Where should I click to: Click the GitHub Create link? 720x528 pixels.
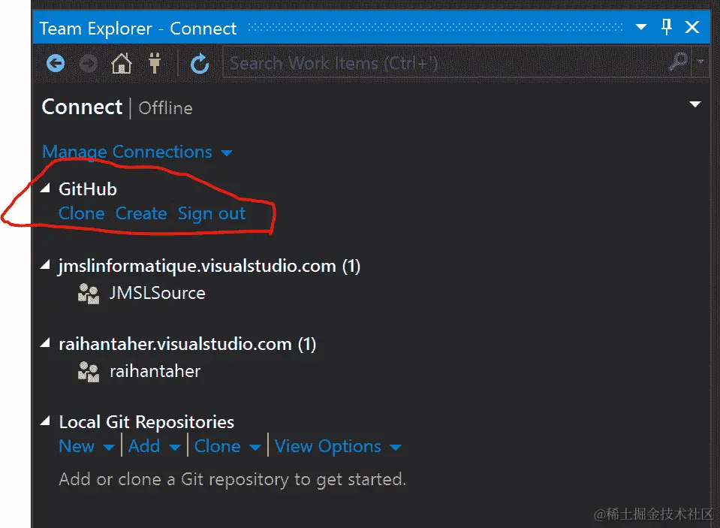pyautogui.click(x=141, y=213)
